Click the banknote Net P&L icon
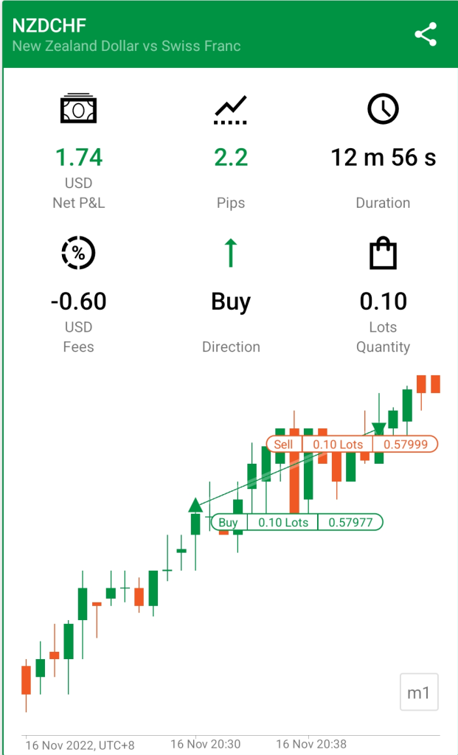This screenshot has height=755, width=458. point(78,108)
